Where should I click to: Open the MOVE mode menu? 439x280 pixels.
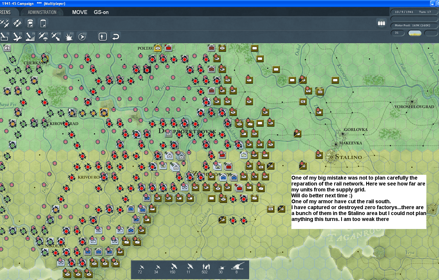(x=79, y=12)
